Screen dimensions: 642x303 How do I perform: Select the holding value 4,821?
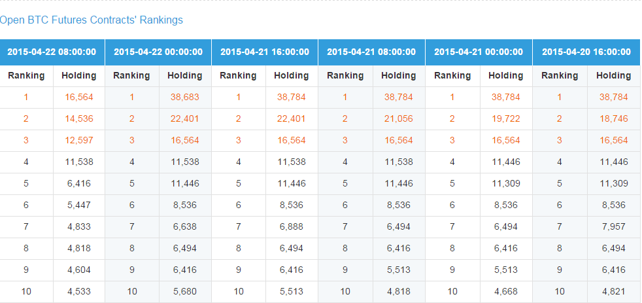614,291
